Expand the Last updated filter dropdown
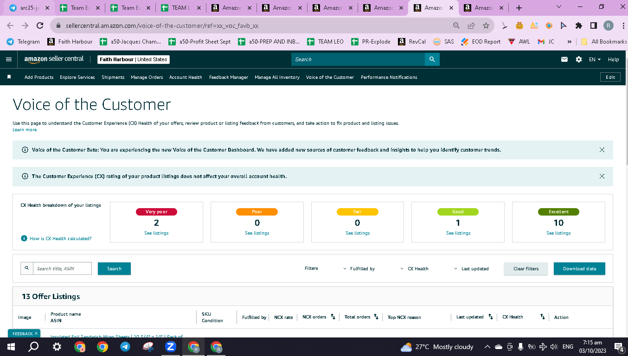Viewport: 628px width, 356px height. point(472,268)
